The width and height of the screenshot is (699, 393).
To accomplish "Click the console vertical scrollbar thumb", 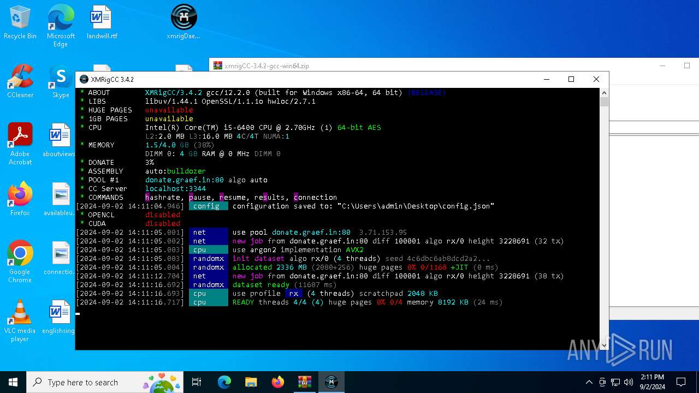I will coord(604,102).
